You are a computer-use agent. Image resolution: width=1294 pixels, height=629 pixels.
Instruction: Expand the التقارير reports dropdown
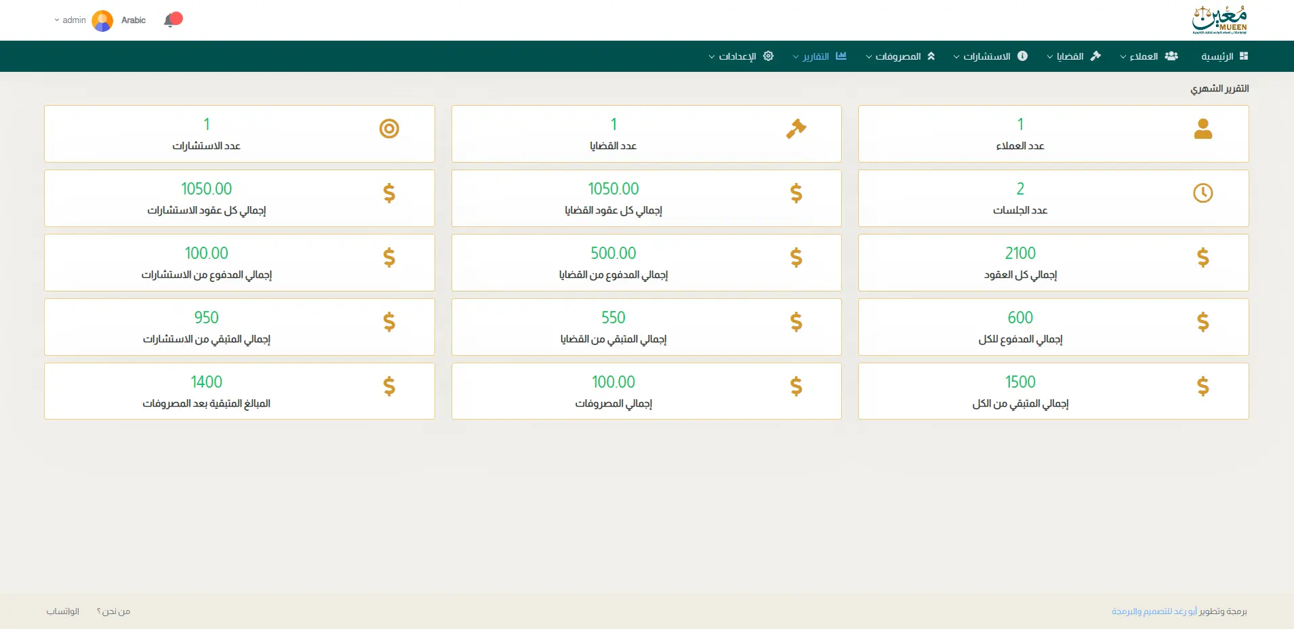820,56
